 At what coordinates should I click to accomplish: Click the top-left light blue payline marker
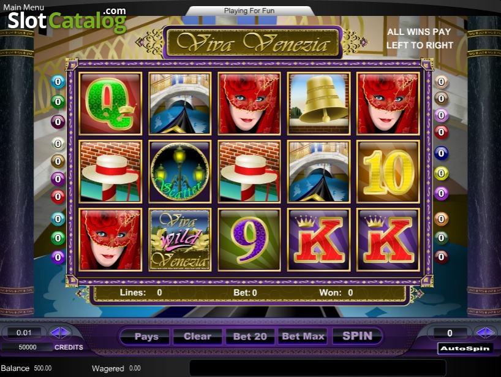58,82
